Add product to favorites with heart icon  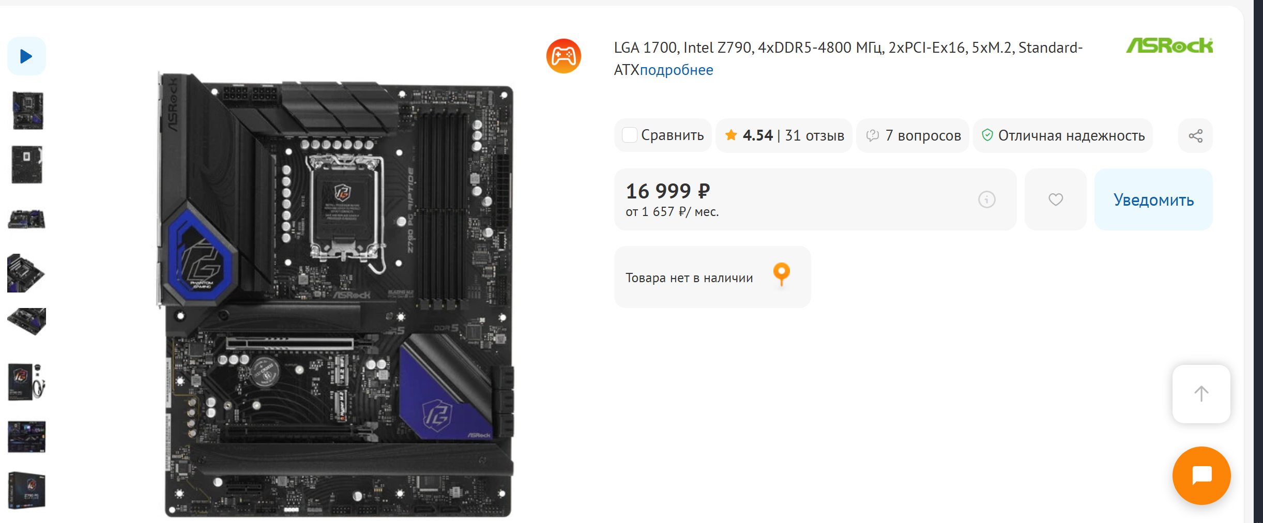(x=1056, y=199)
